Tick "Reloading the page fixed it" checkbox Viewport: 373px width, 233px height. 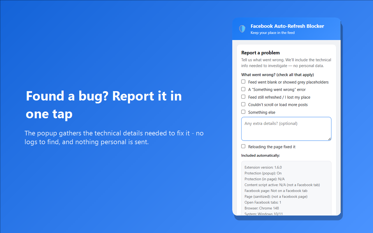(243, 146)
